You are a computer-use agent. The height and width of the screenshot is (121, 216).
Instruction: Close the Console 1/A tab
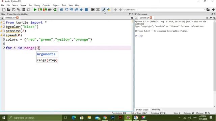point(151,17)
